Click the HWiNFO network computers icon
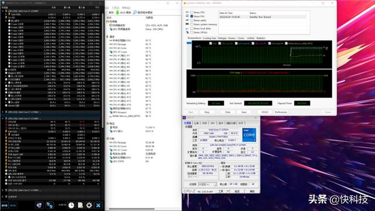Image resolution: width=375 pixels, height=211 pixels. click(50, 205)
